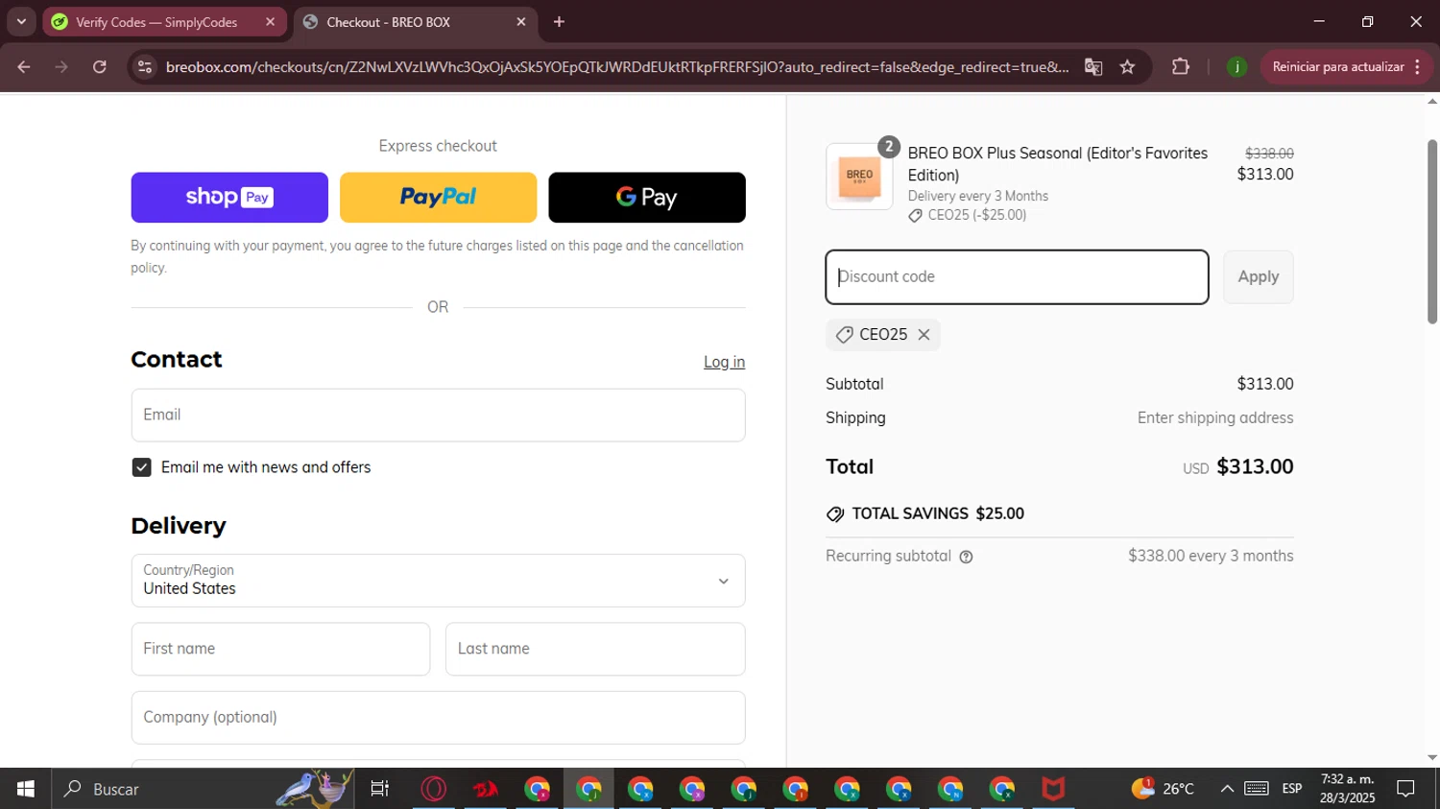Open the Windows Start menu
The height and width of the screenshot is (809, 1440).
[26, 789]
